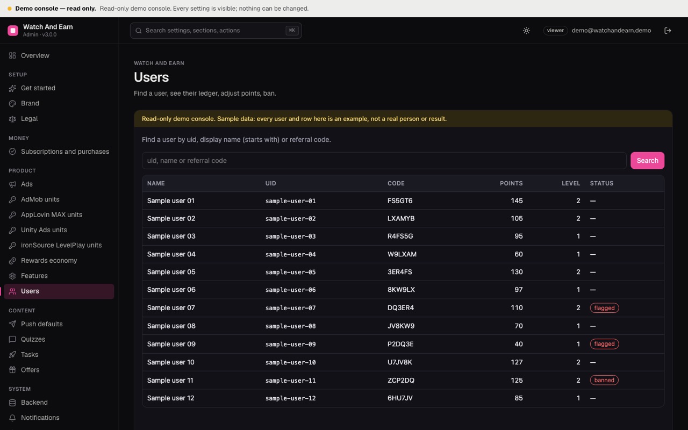Click the Notifications bell icon
Image resolution: width=688 pixels, height=430 pixels.
pos(12,418)
